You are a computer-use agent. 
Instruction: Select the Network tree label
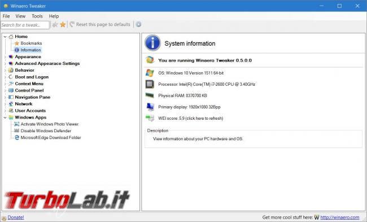click(24, 104)
